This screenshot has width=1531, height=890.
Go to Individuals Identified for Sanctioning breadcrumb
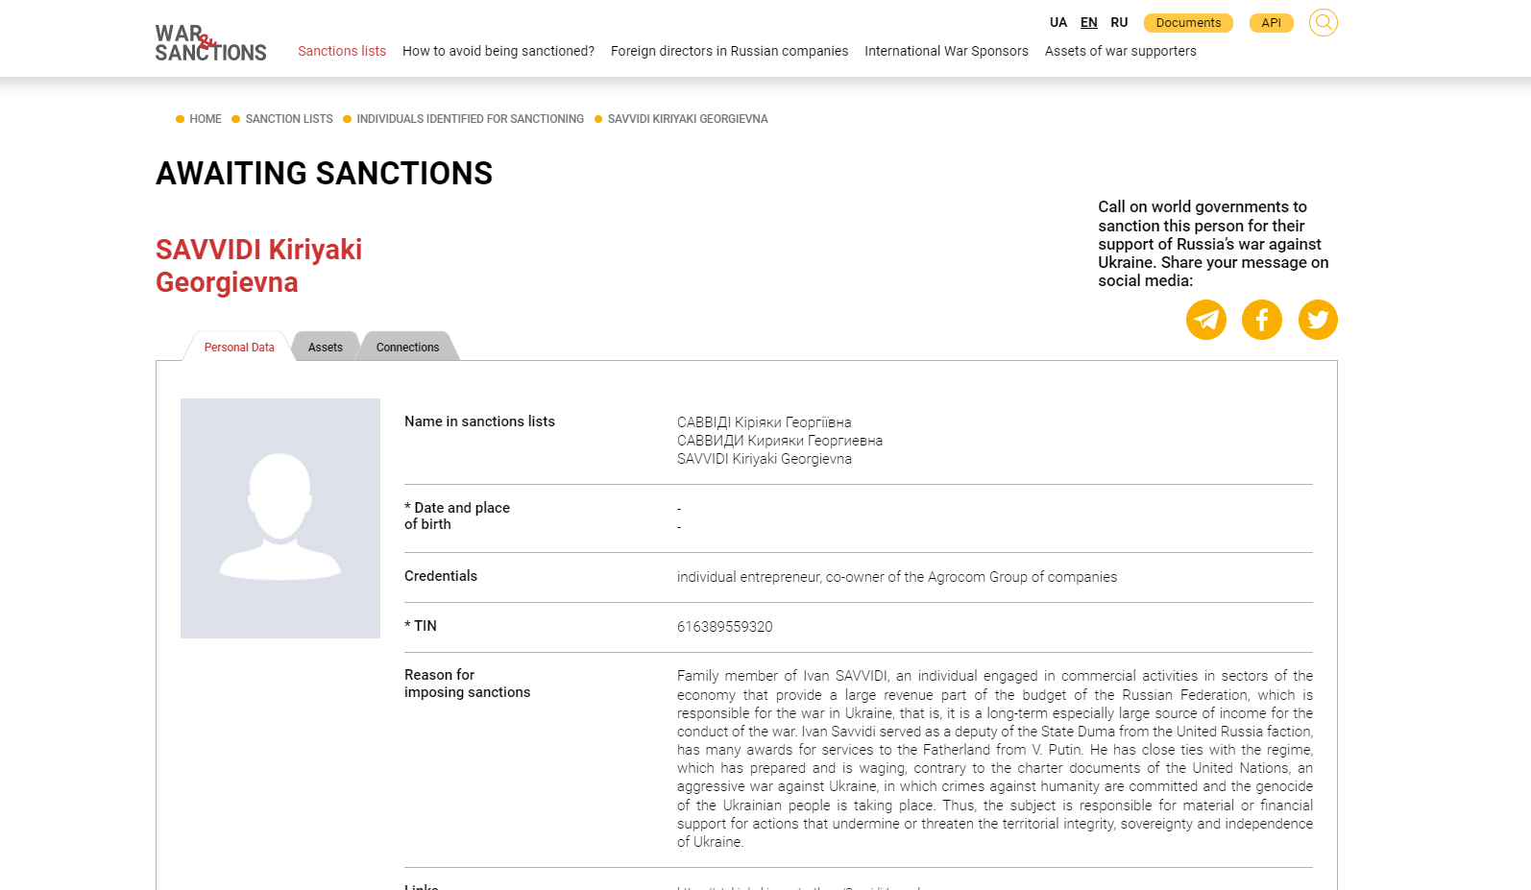pyautogui.click(x=470, y=119)
